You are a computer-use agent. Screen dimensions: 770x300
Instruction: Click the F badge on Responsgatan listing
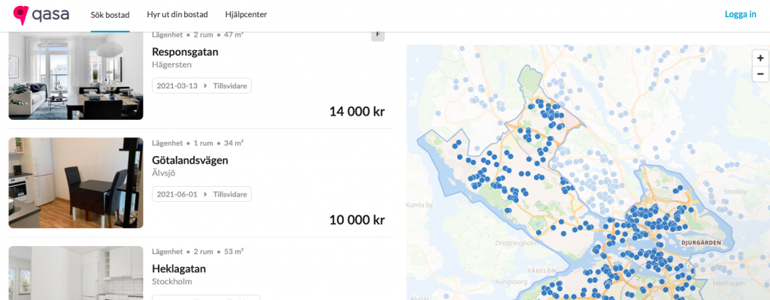pyautogui.click(x=377, y=34)
